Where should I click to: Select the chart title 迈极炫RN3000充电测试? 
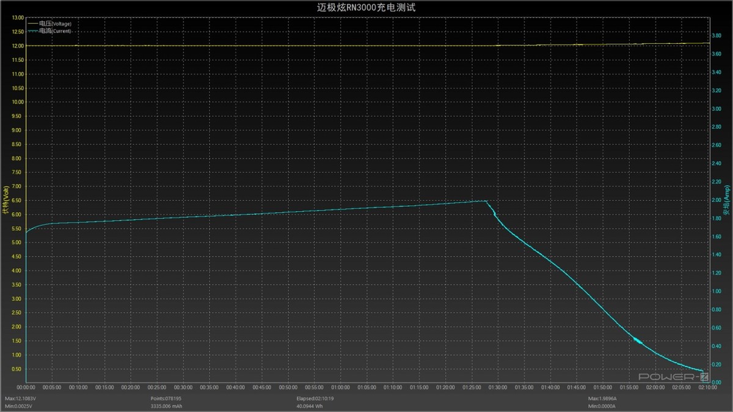click(x=366, y=7)
